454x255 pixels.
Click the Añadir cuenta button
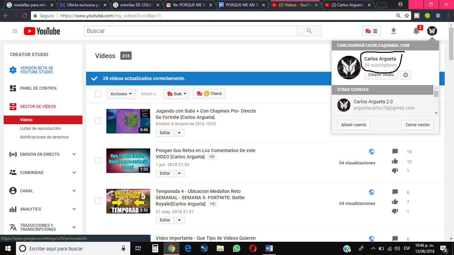tap(354, 125)
